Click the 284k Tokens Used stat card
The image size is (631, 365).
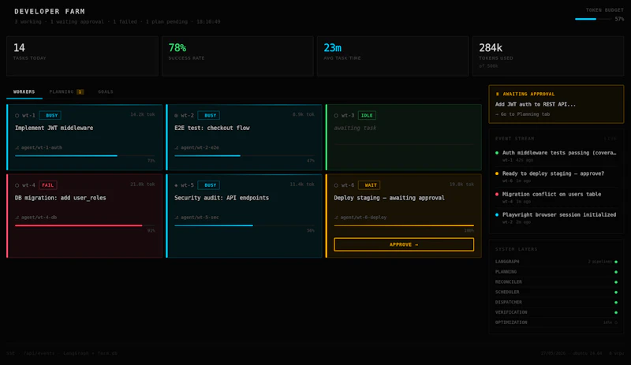[548, 56]
